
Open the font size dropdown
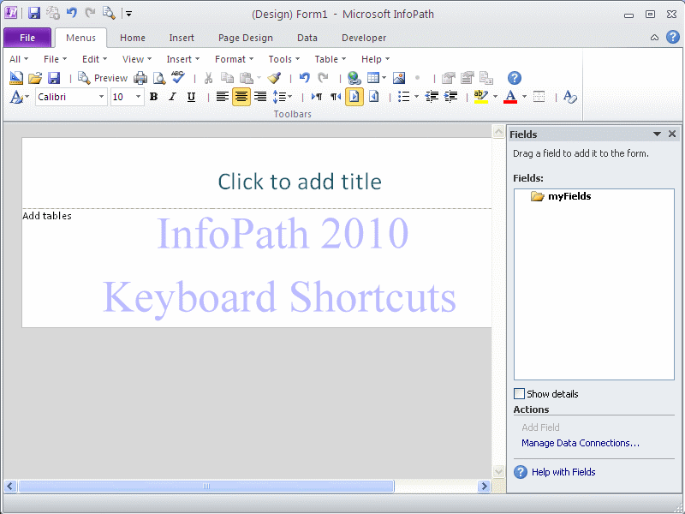click(139, 97)
